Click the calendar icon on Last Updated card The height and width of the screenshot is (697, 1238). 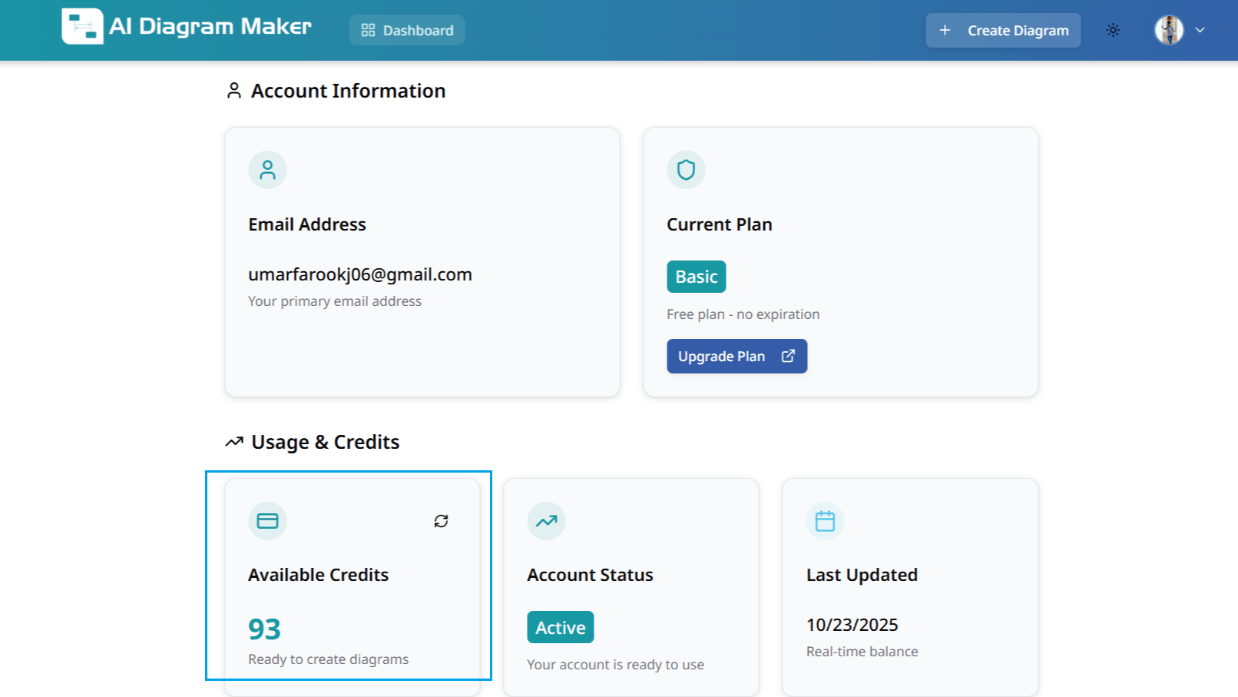tap(825, 520)
